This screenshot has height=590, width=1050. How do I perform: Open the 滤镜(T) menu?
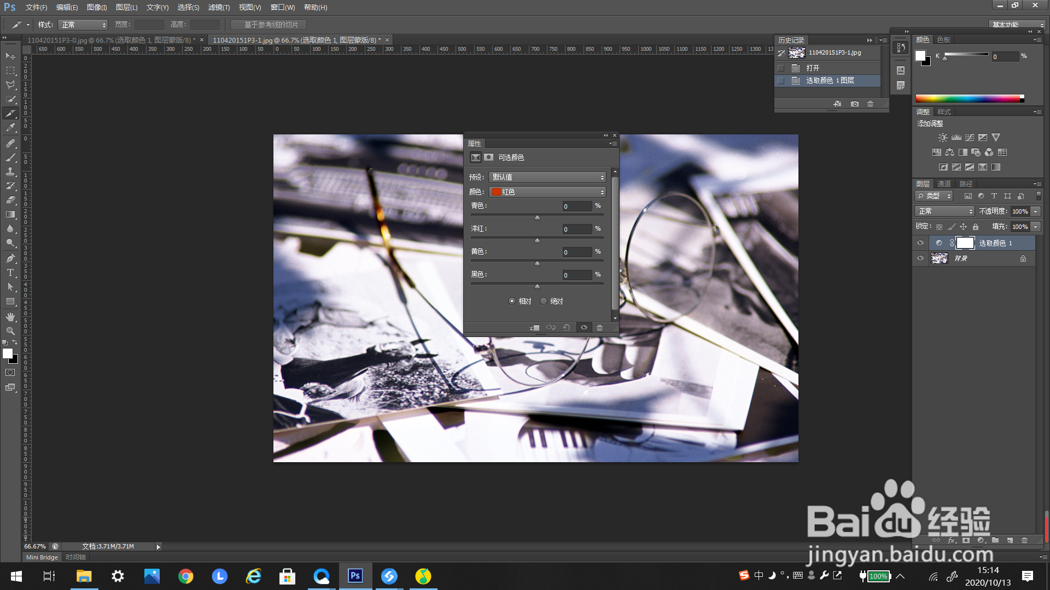point(219,7)
